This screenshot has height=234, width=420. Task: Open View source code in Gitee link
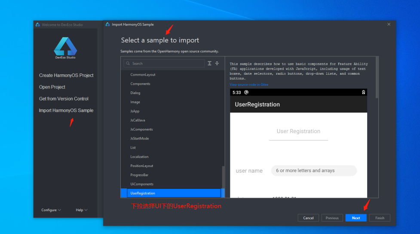click(x=249, y=85)
